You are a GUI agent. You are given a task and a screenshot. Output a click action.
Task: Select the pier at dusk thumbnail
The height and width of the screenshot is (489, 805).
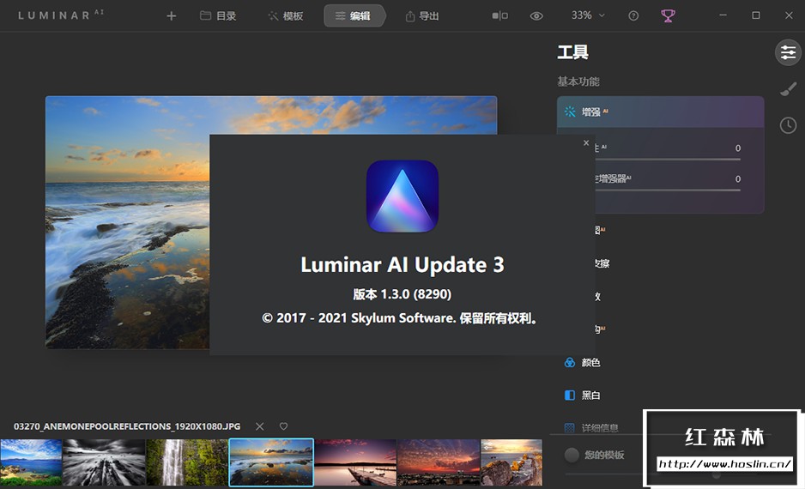coord(355,462)
